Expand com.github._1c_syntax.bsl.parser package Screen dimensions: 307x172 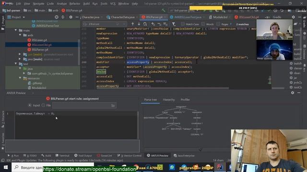pyautogui.click(x=24, y=73)
